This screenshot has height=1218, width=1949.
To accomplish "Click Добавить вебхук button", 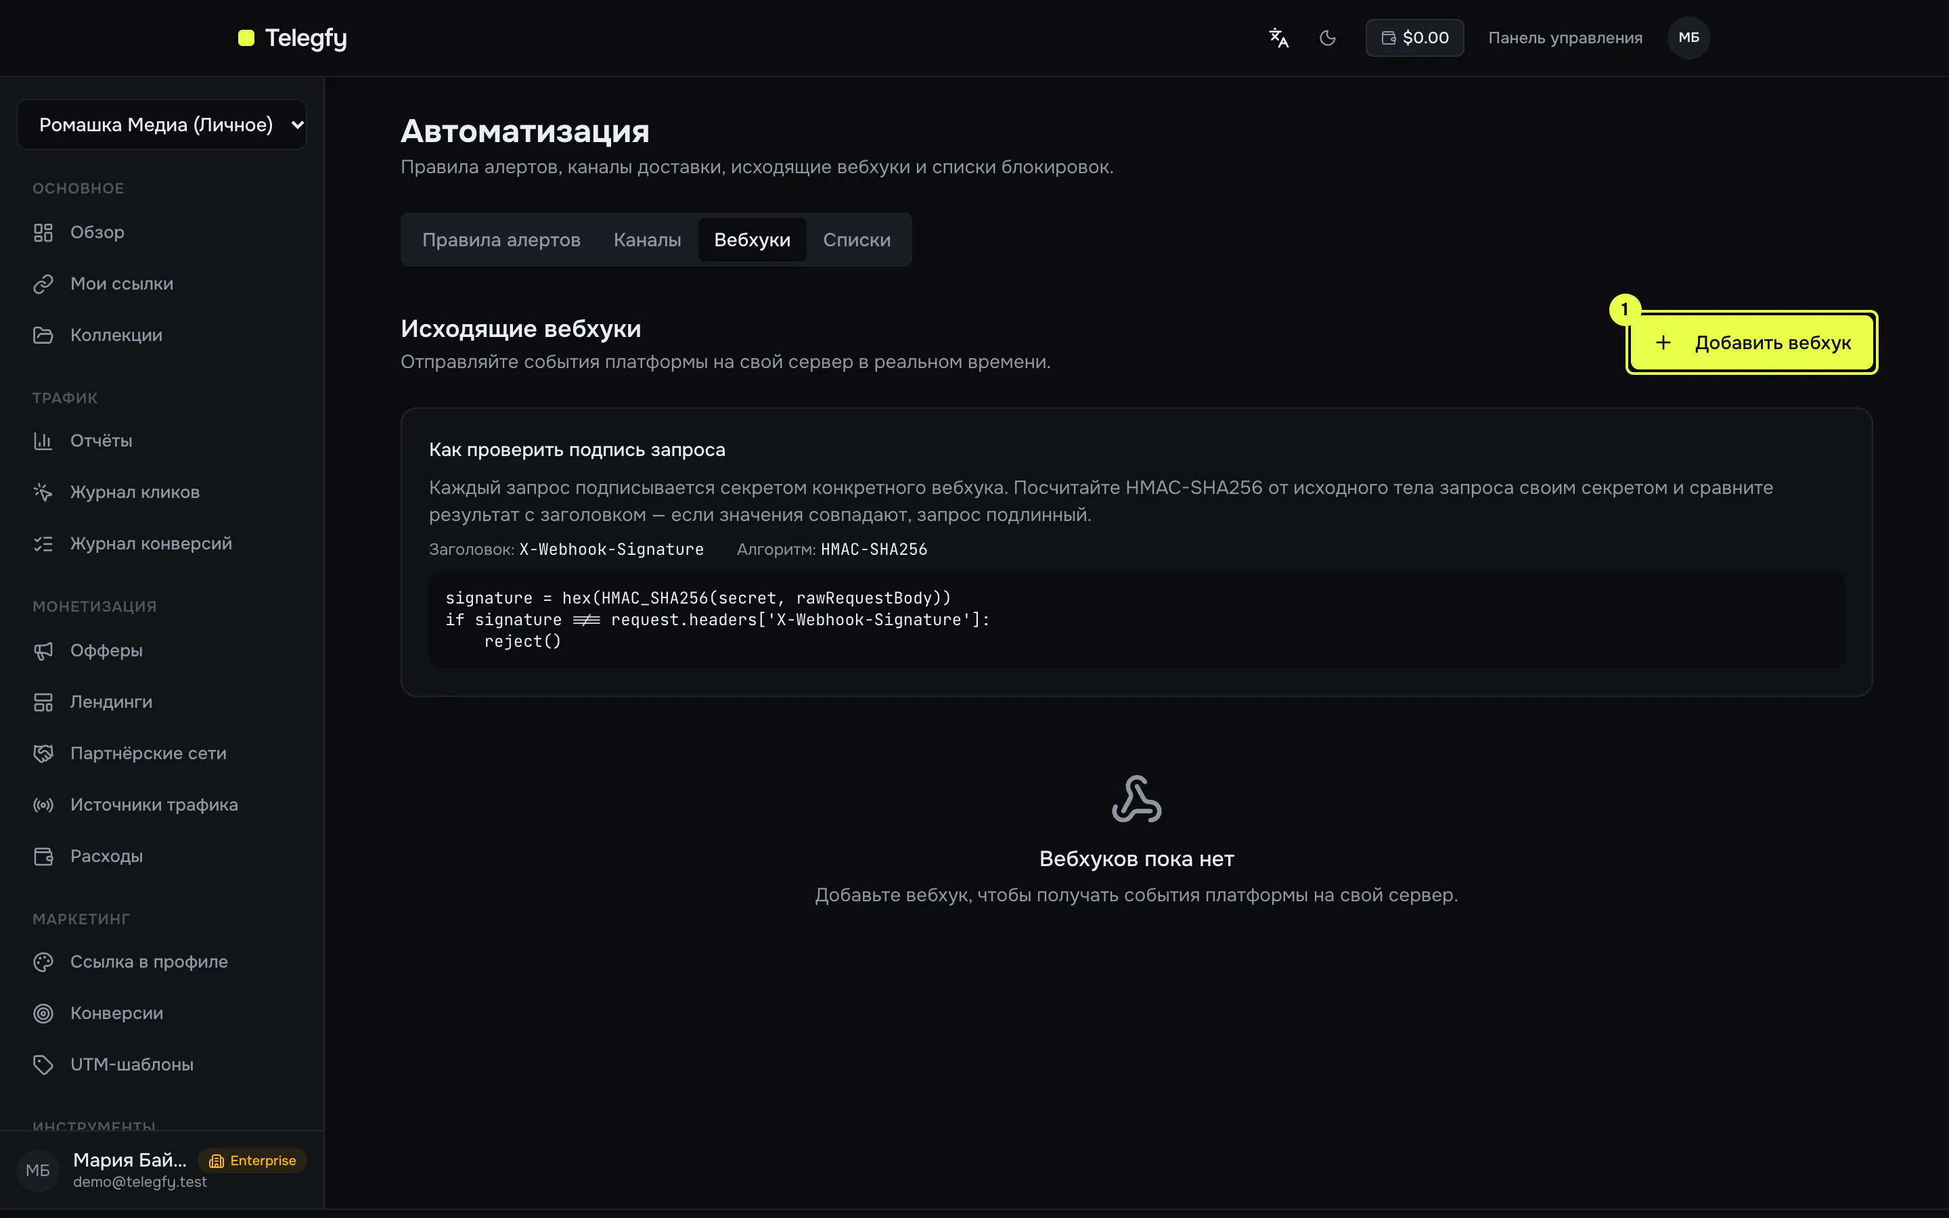I will [1751, 343].
